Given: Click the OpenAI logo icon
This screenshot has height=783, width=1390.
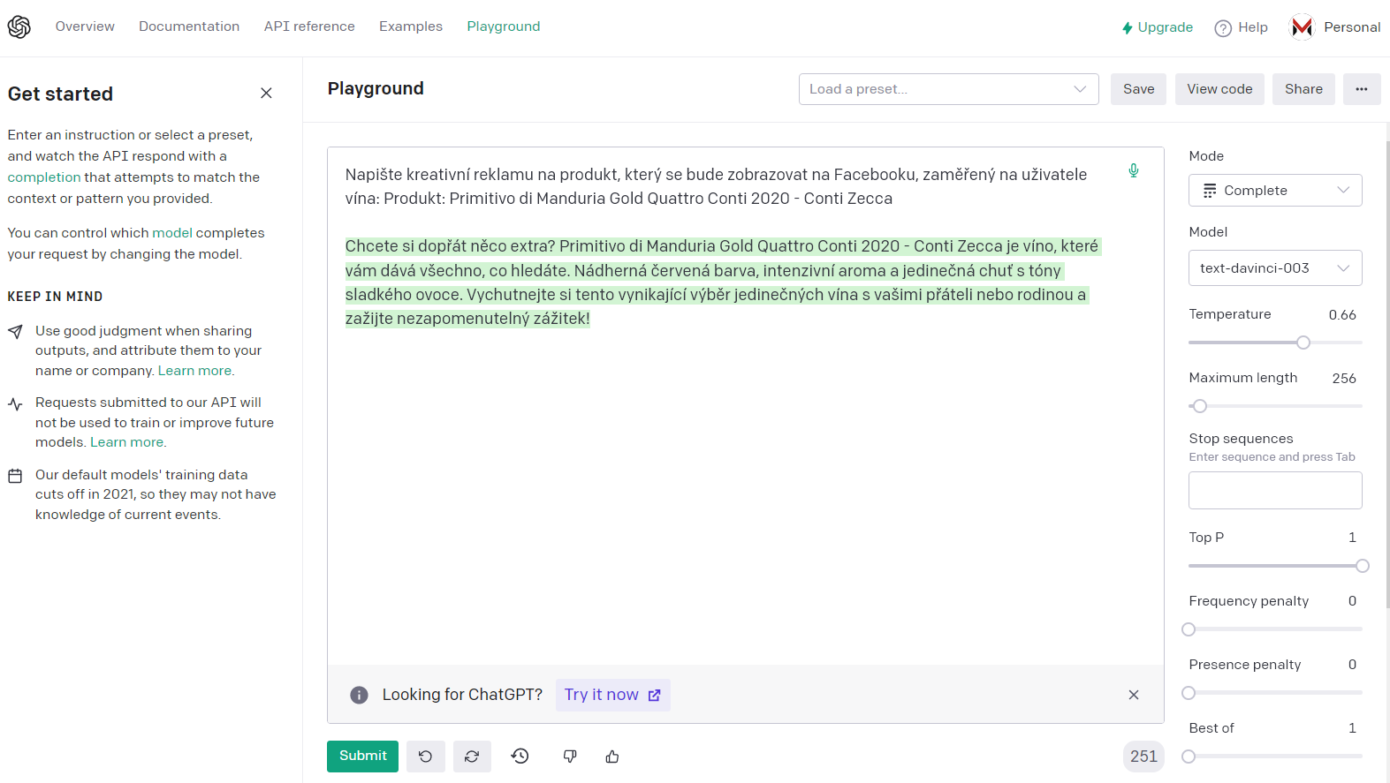Looking at the screenshot, I should pos(19,27).
